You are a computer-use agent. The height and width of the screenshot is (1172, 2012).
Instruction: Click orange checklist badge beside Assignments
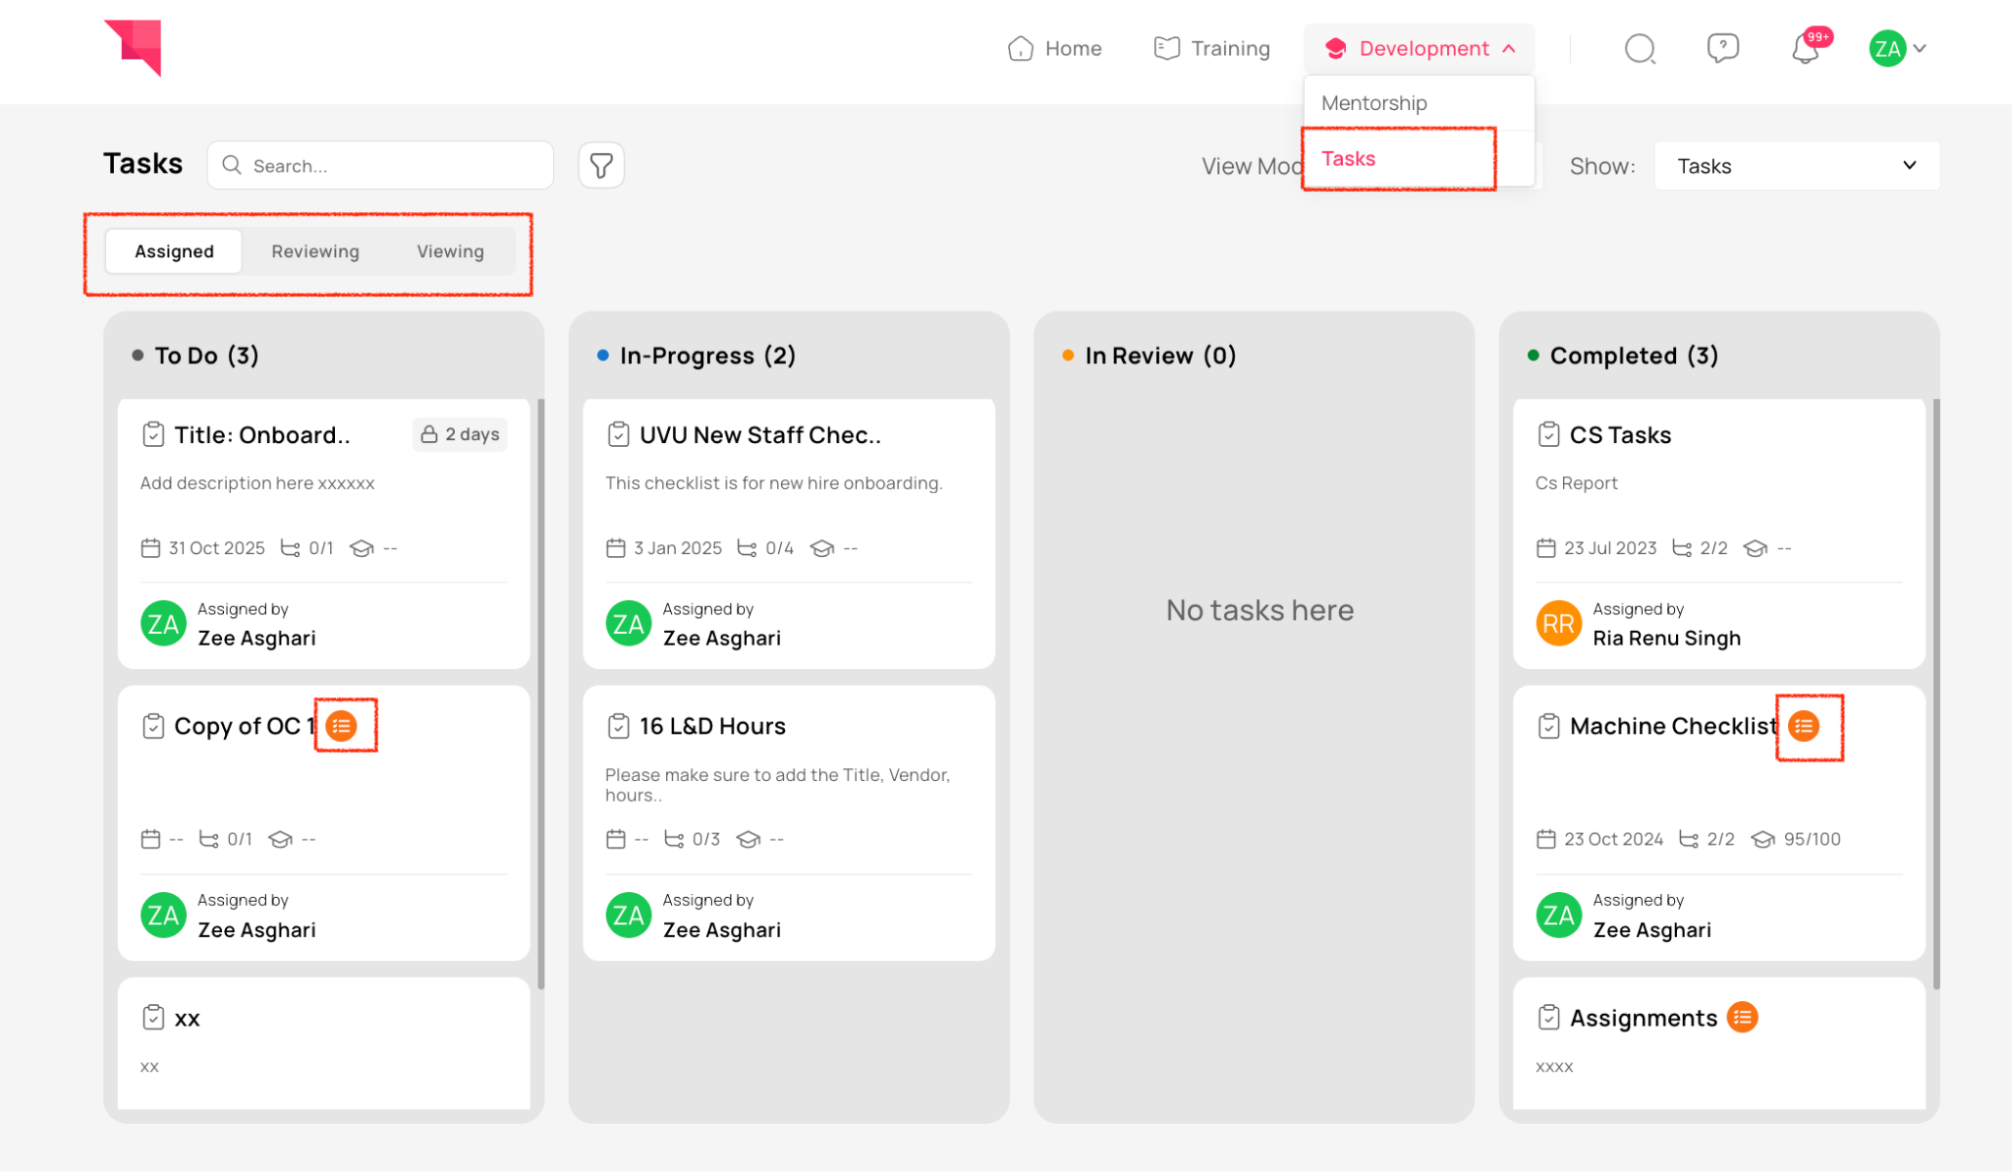(x=1743, y=1018)
